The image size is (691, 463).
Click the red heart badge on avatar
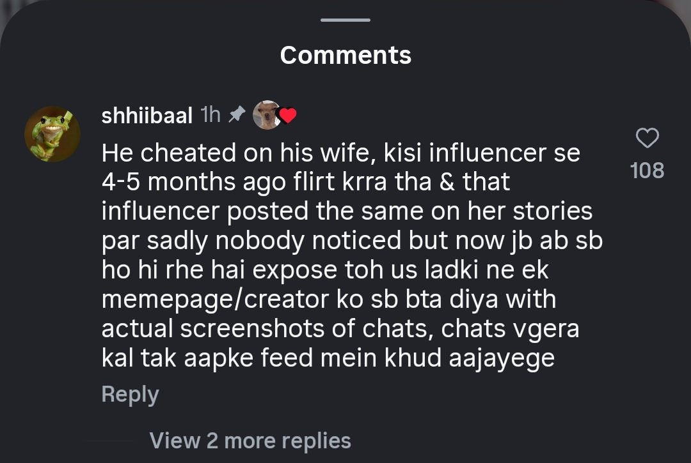(289, 116)
